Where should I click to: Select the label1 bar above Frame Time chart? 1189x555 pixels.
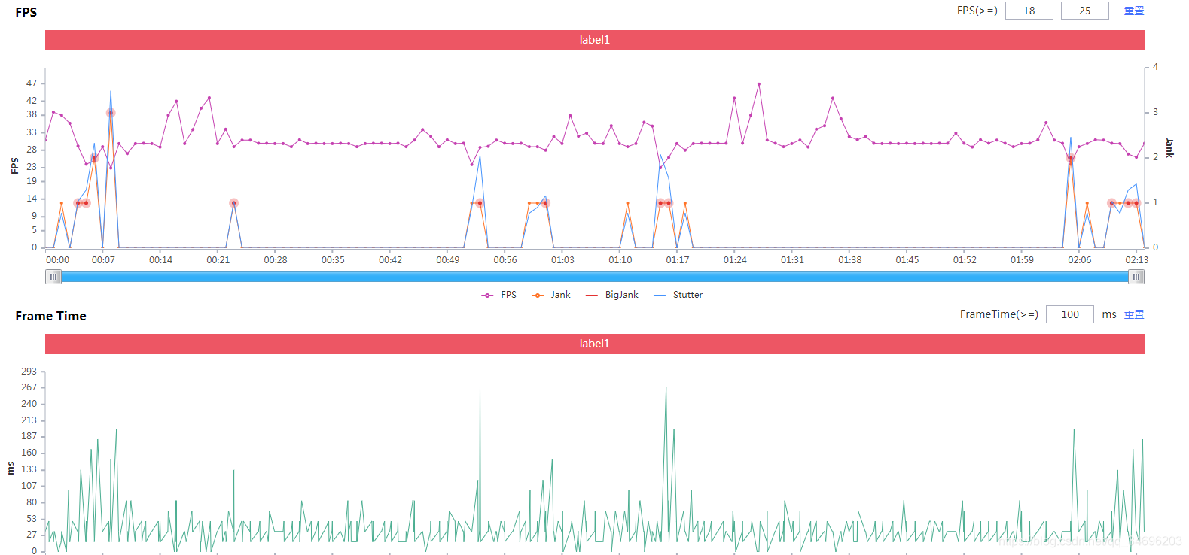(x=594, y=344)
